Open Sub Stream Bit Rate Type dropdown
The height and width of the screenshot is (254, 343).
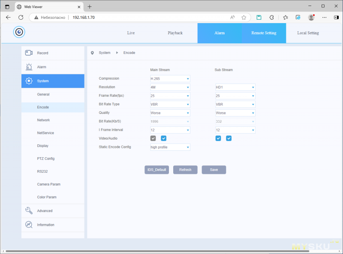click(x=235, y=104)
